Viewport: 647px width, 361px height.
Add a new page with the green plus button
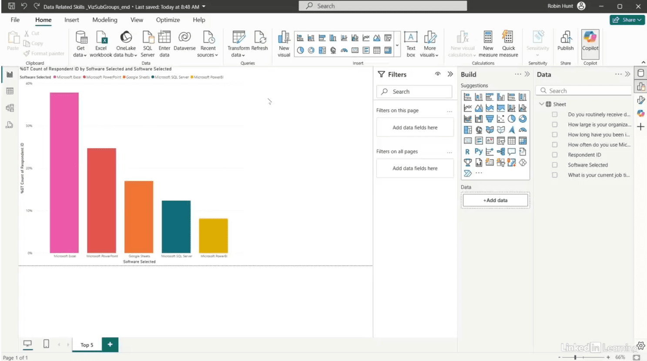coord(110,344)
